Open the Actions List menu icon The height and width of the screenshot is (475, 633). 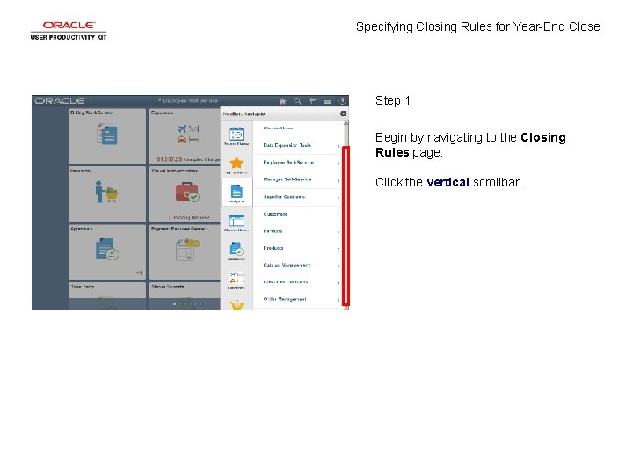click(327, 101)
